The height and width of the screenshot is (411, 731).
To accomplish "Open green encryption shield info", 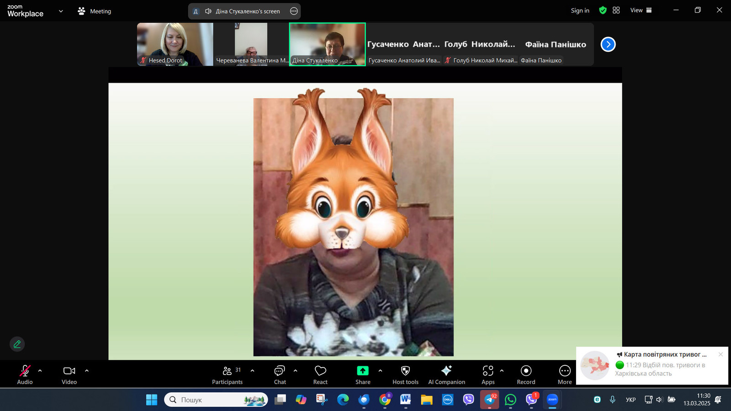I will (603, 10).
